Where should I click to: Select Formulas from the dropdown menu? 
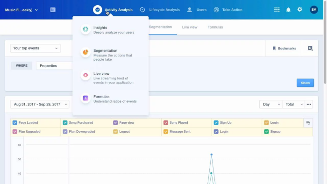tap(111, 99)
